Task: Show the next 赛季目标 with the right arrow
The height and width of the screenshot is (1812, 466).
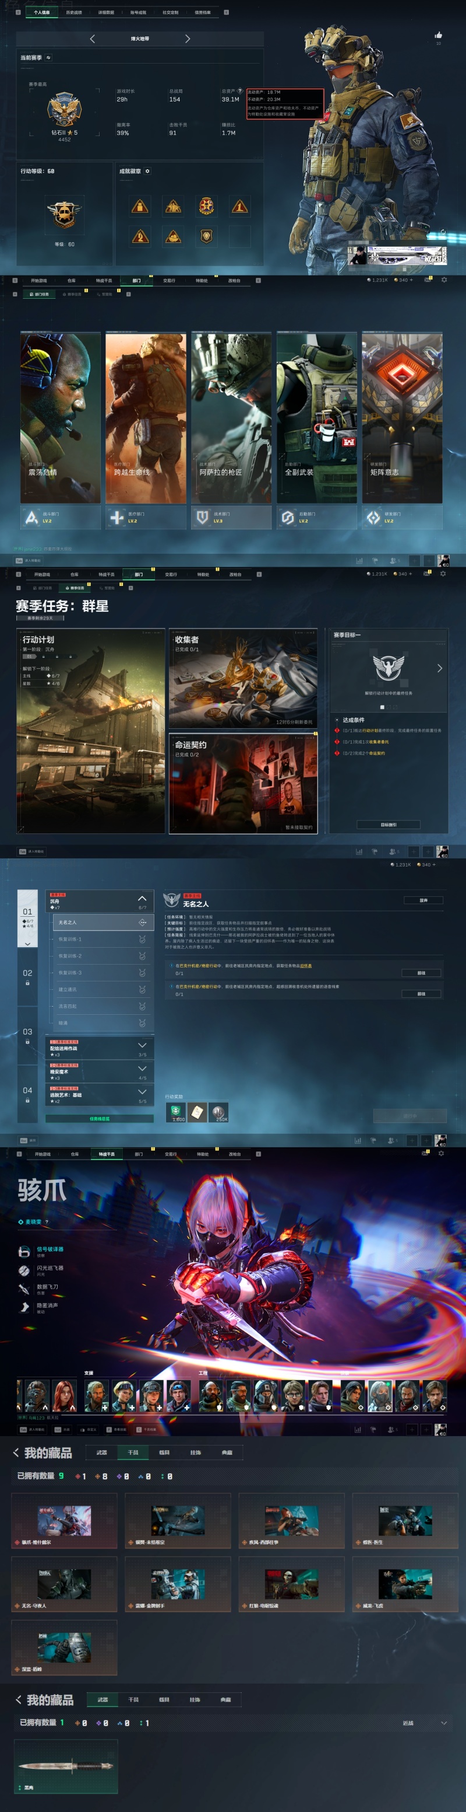Action: click(440, 668)
